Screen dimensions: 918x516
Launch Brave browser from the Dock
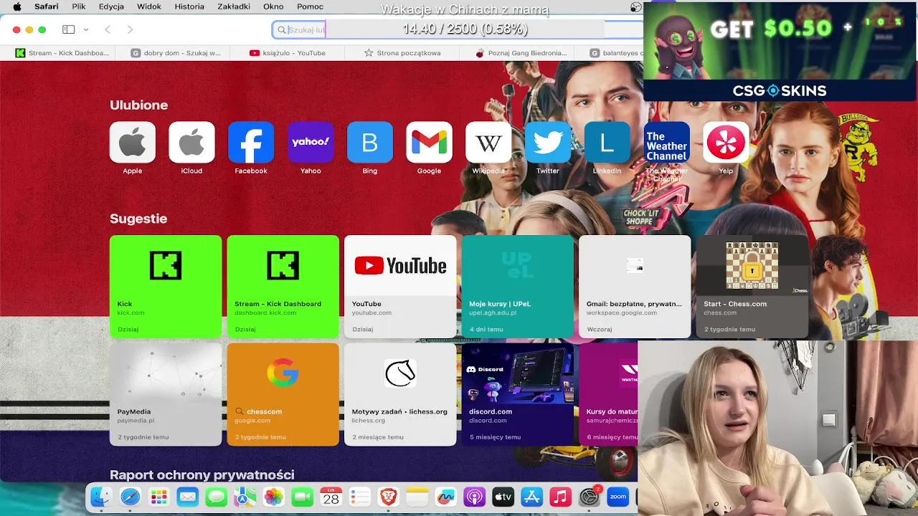388,497
